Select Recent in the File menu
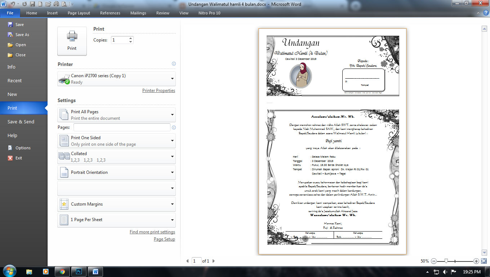 click(x=15, y=80)
